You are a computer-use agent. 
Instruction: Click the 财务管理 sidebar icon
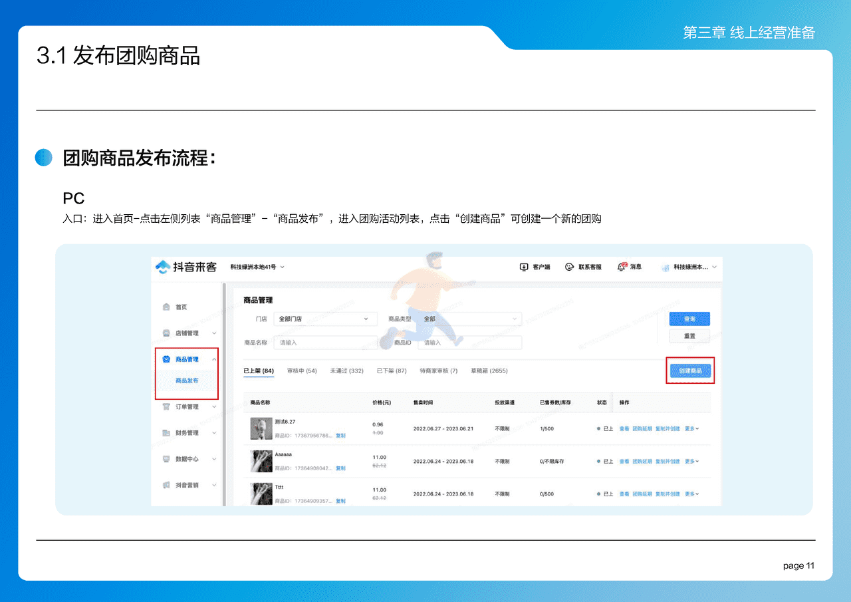click(x=166, y=433)
